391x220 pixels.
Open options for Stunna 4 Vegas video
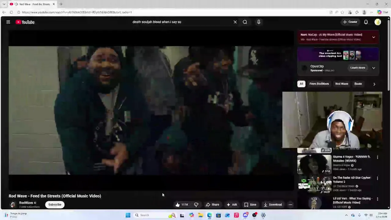click(x=378, y=157)
